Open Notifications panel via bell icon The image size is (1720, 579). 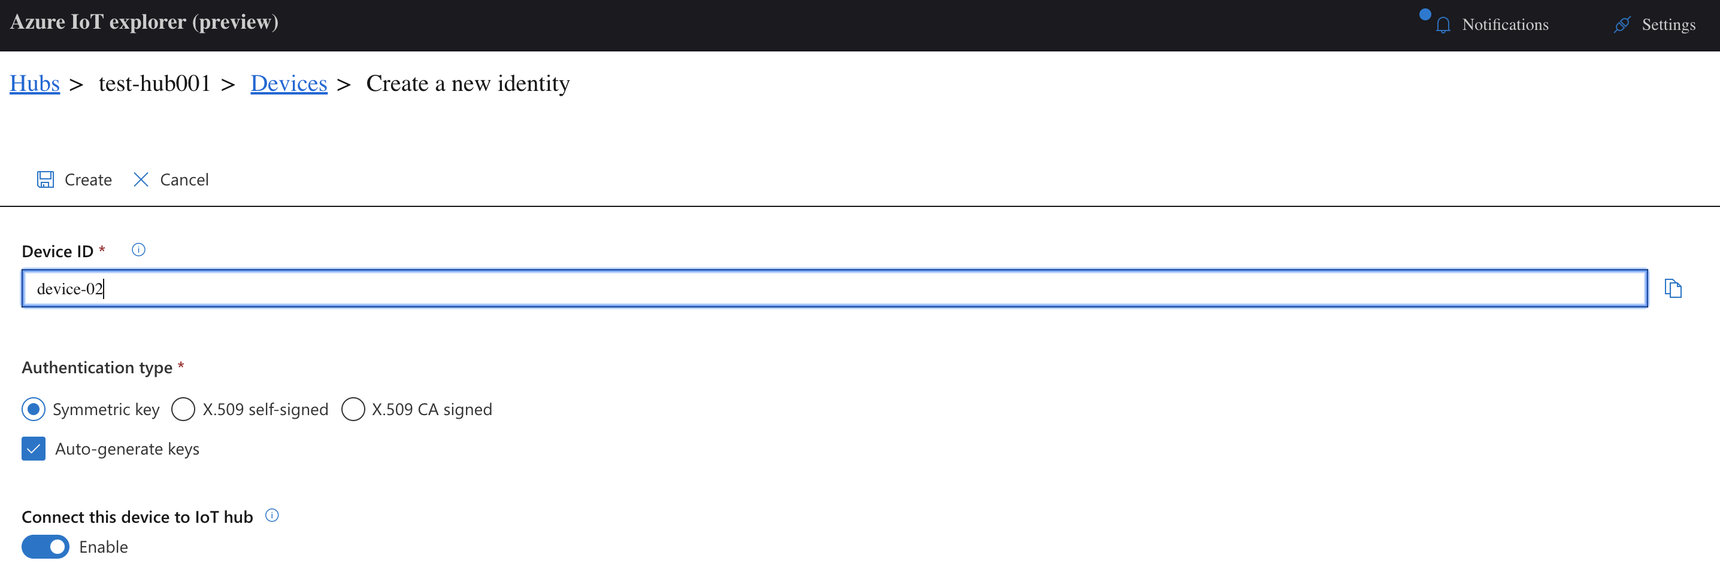(x=1443, y=25)
